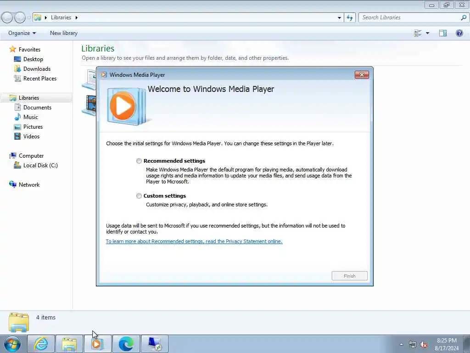
Task: Click the 4 items status text
Action: pyautogui.click(x=46, y=317)
